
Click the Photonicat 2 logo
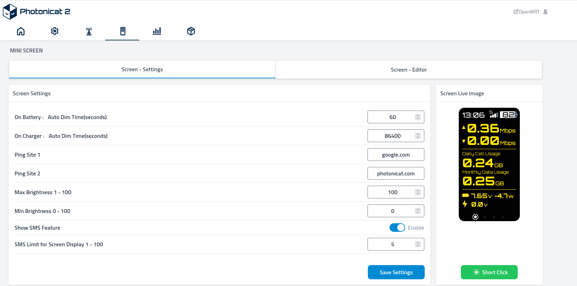37,11
